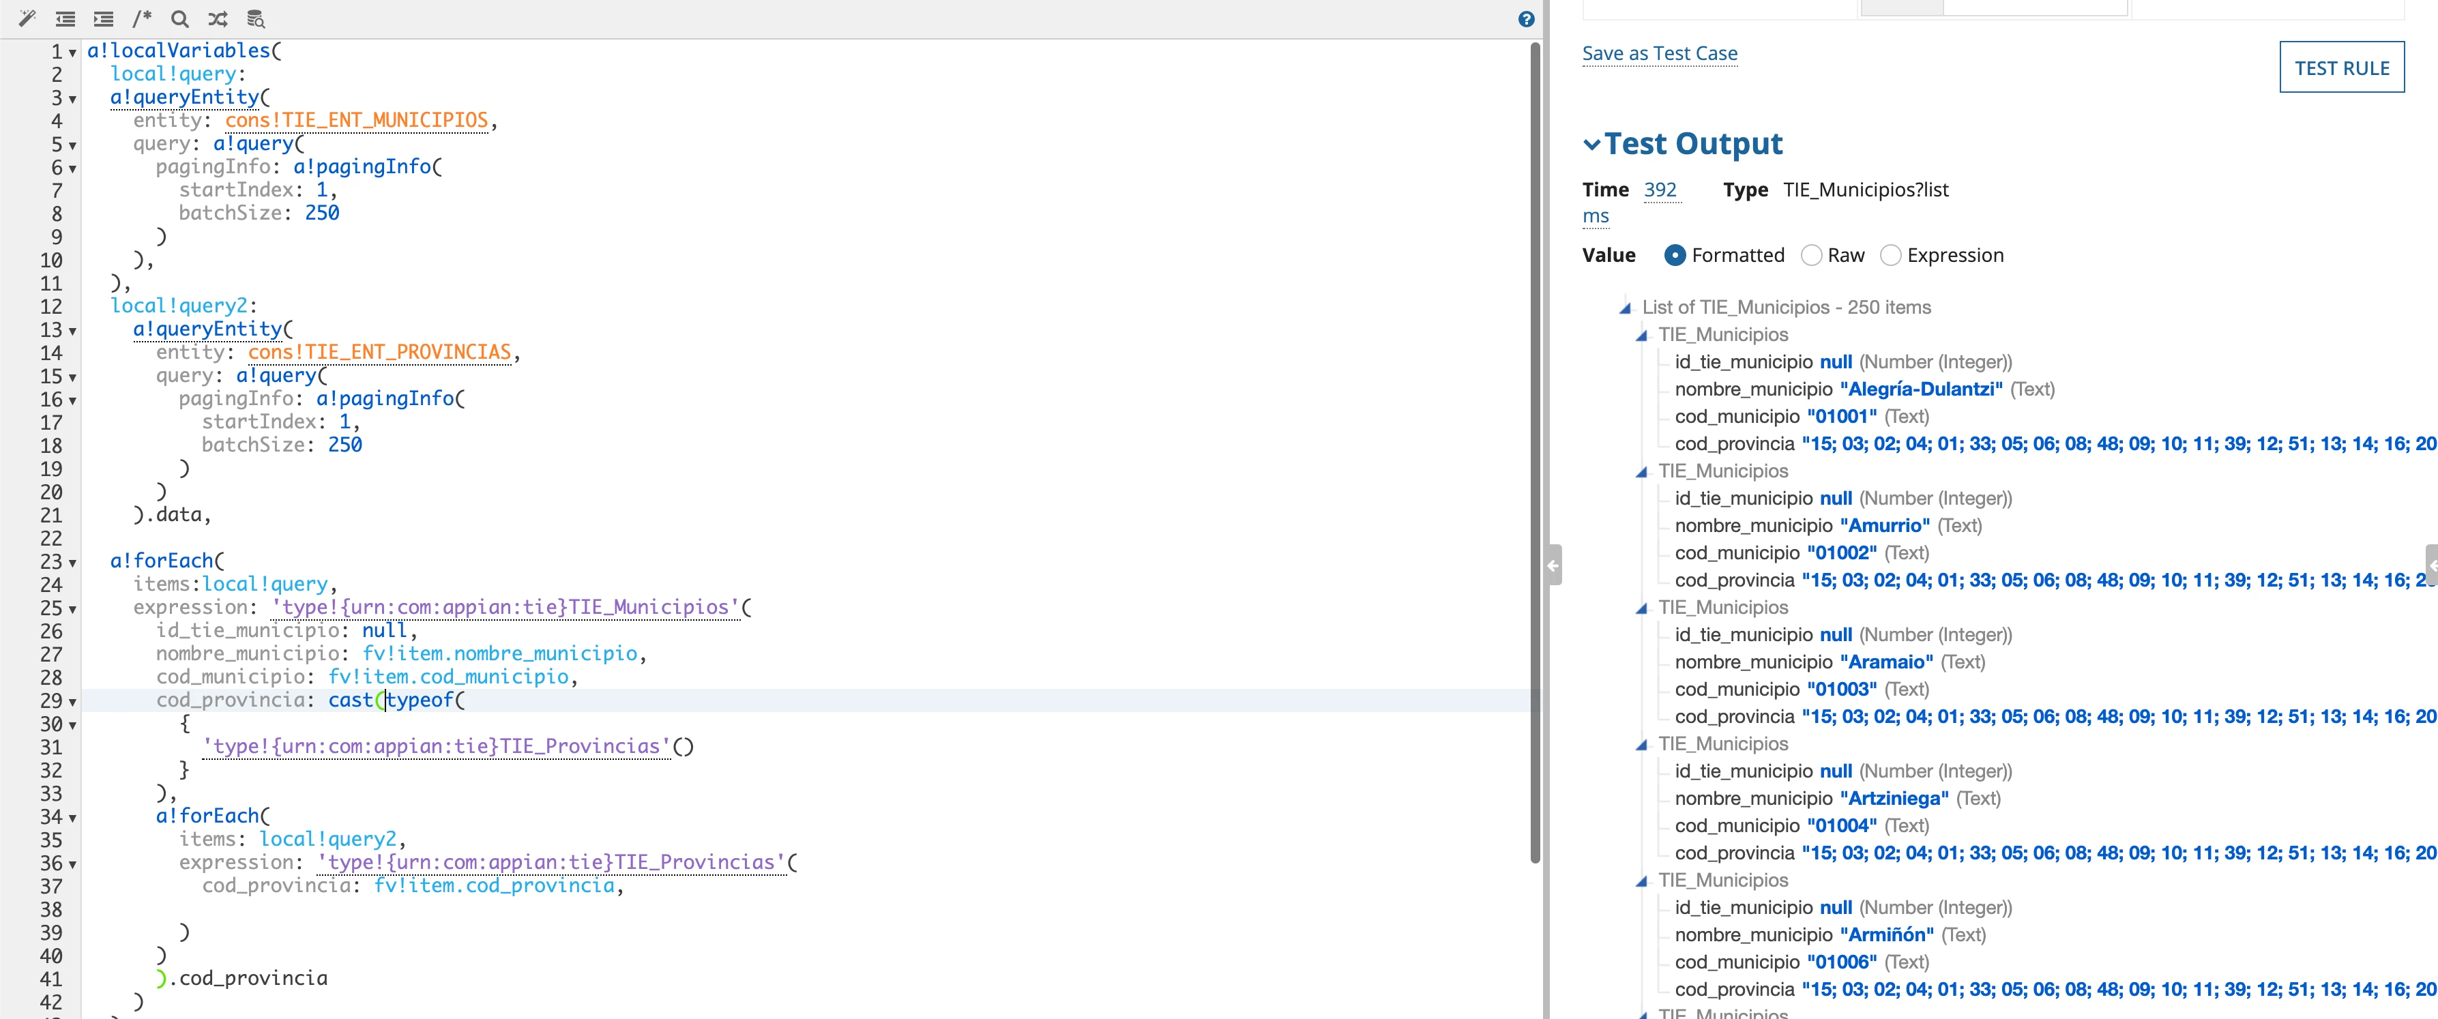Click nombre_municipio "Artziniega" row

point(1837,799)
